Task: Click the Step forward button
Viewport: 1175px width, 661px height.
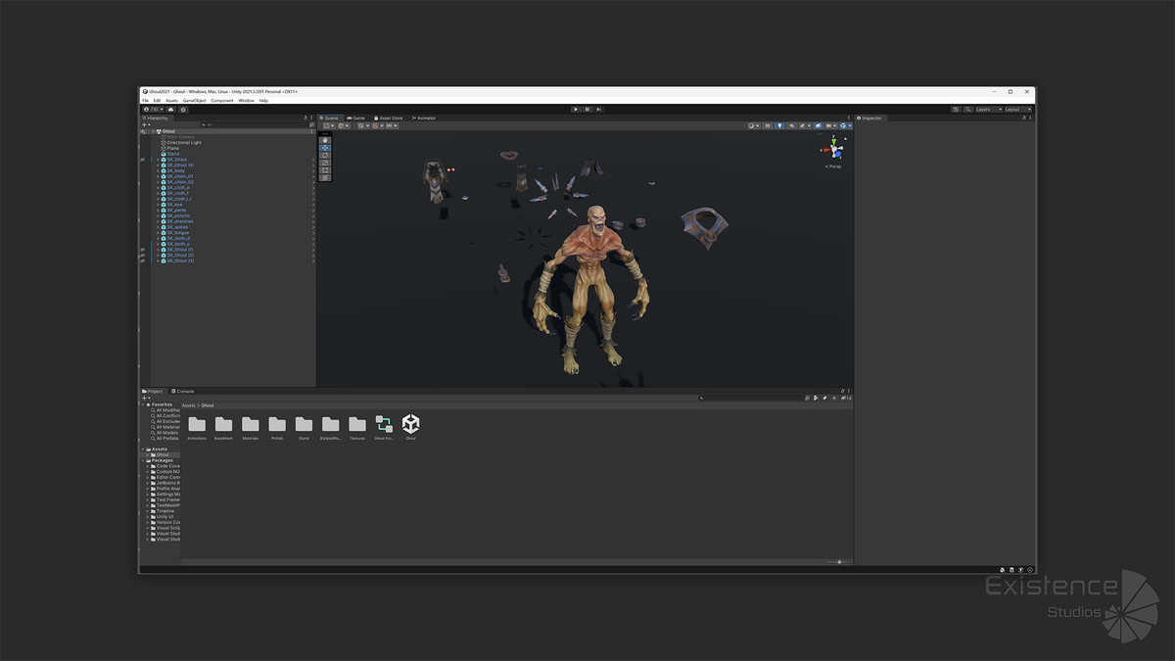Action: 598,109
